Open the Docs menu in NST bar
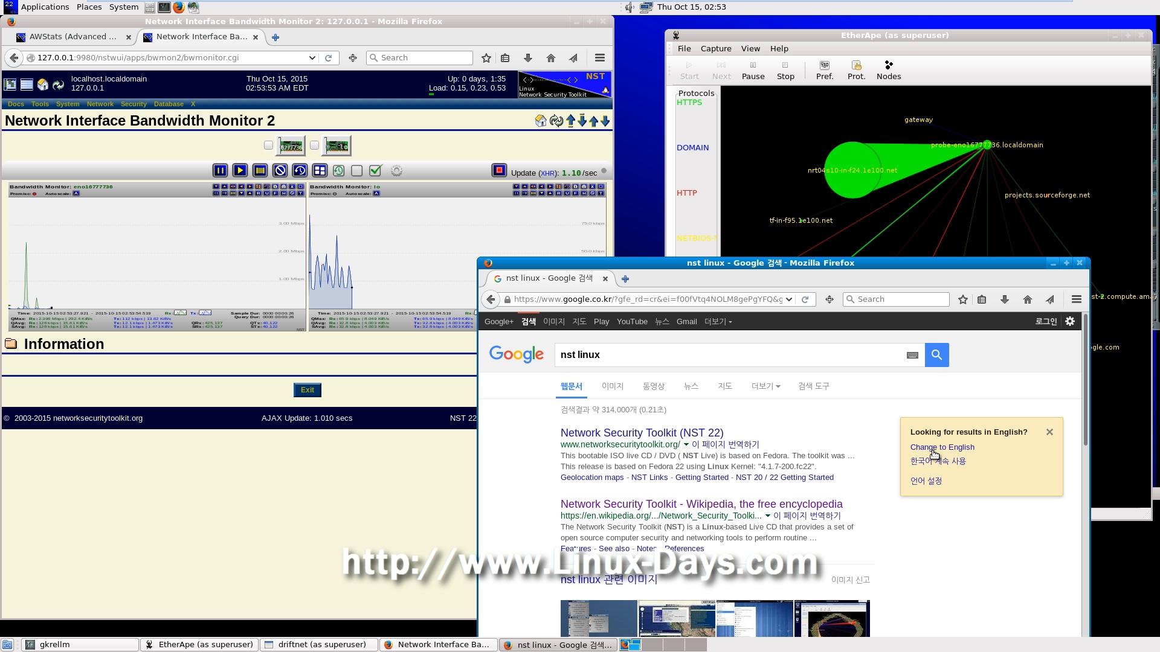The width and height of the screenshot is (1160, 652). pos(16,104)
